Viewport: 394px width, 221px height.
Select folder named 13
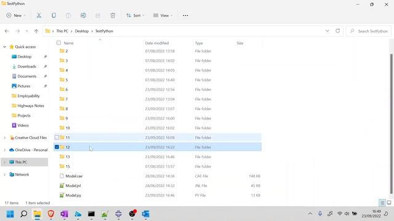(x=158, y=157)
